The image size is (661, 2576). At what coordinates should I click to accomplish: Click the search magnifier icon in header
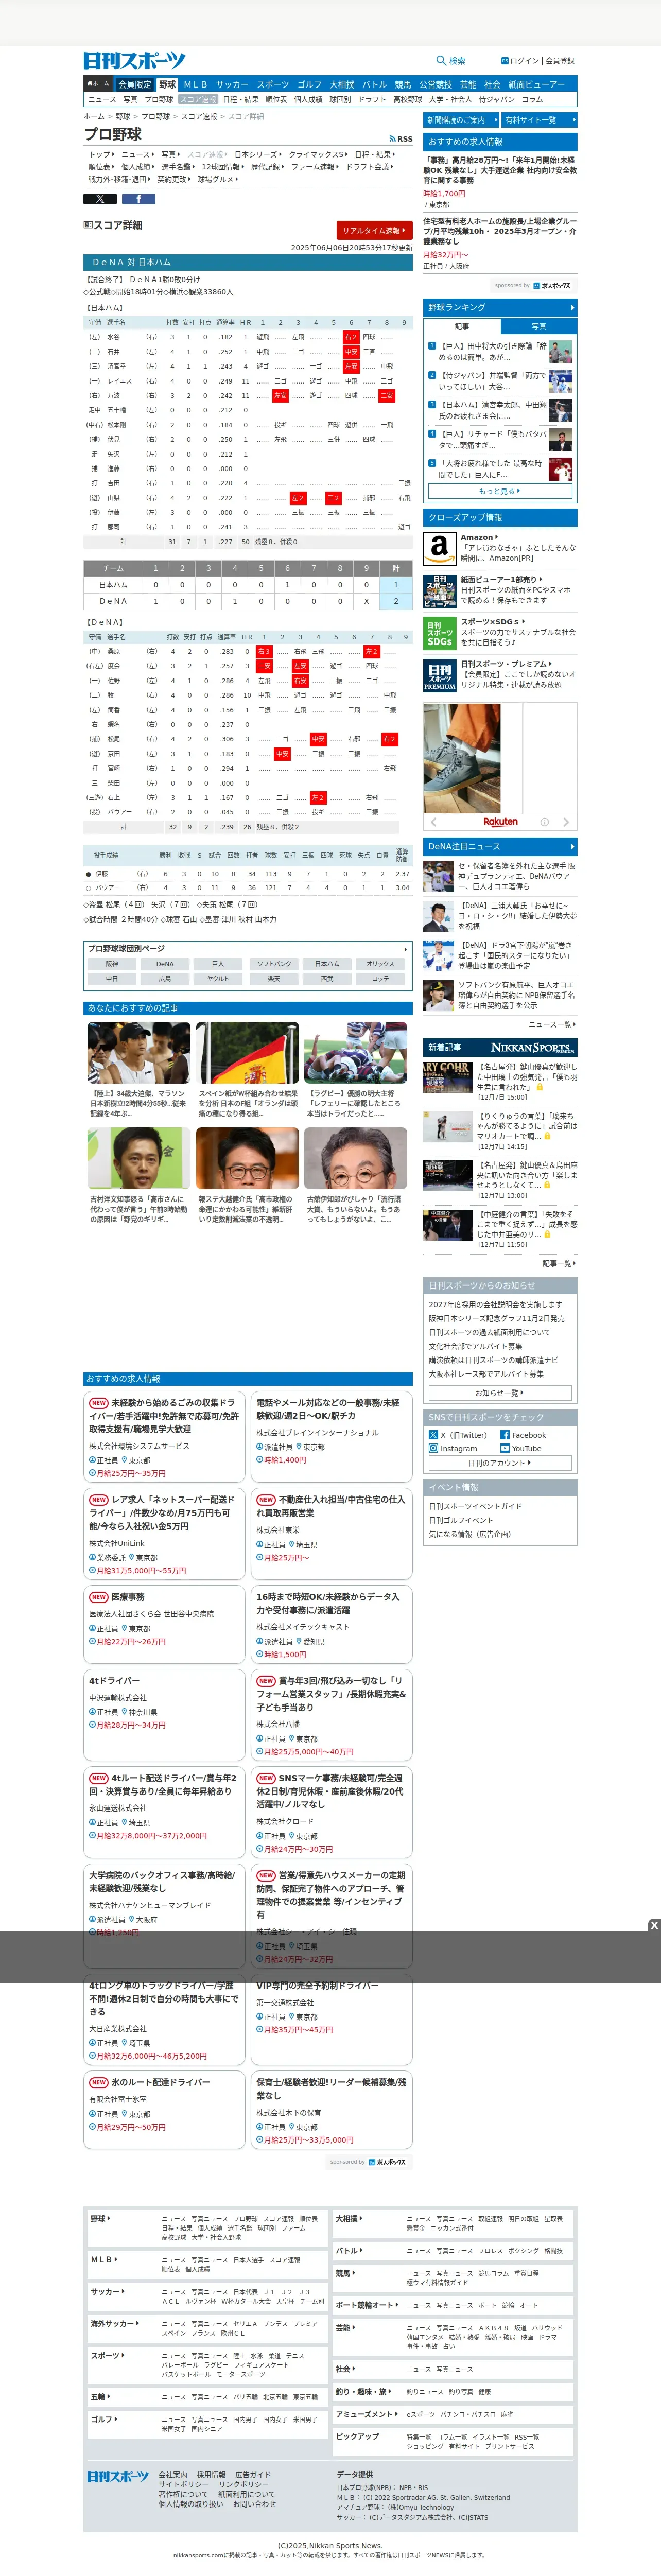tap(441, 60)
